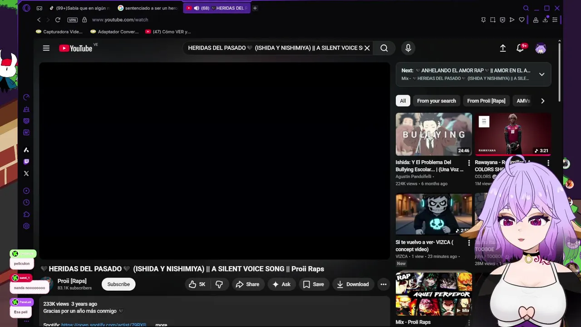This screenshot has width=581, height=327.
Task: Reload the YouTube page
Action: (58, 20)
